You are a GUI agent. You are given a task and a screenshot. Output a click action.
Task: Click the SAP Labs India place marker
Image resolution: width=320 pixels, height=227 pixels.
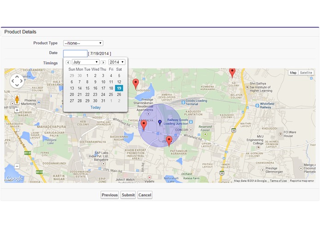point(104,164)
